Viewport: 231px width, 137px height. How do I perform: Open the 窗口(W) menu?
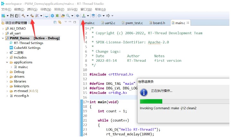[x=86, y=9]
